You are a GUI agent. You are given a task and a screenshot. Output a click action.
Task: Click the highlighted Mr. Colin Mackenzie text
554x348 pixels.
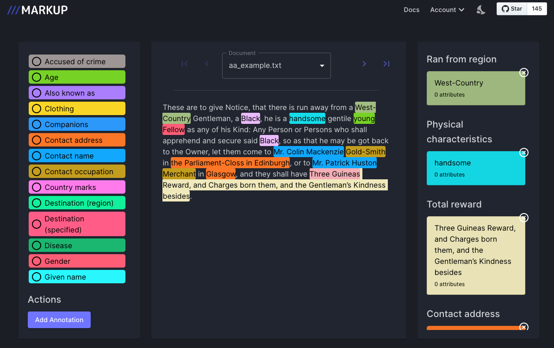pyautogui.click(x=308, y=152)
